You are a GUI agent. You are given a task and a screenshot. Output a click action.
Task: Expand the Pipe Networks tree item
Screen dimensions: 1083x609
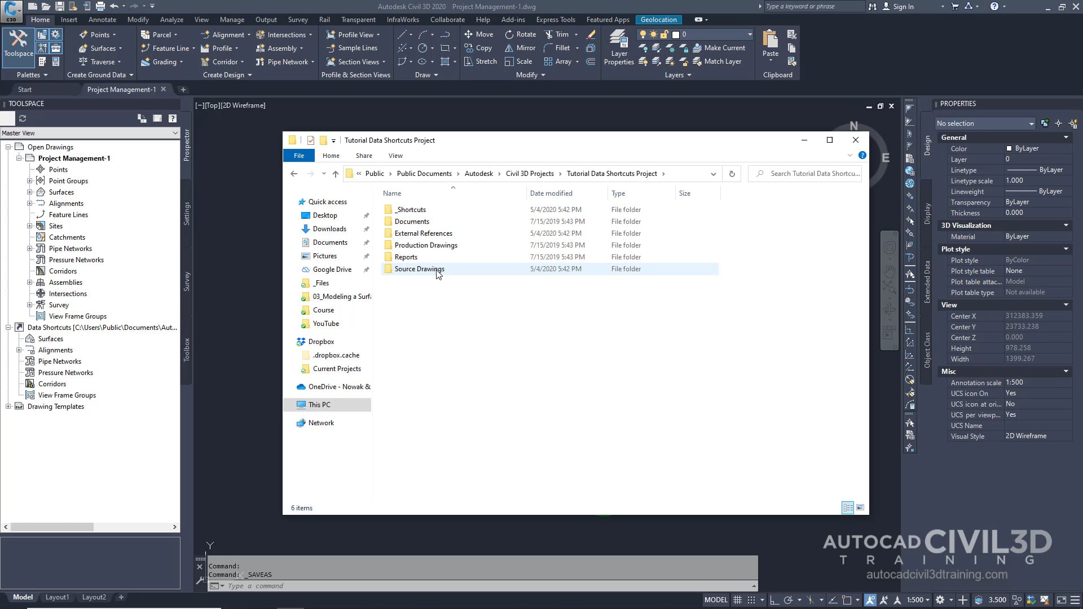30,248
